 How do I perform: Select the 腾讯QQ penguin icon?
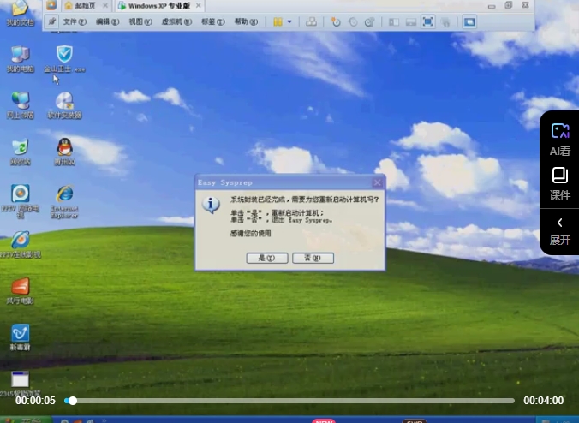coord(64,152)
